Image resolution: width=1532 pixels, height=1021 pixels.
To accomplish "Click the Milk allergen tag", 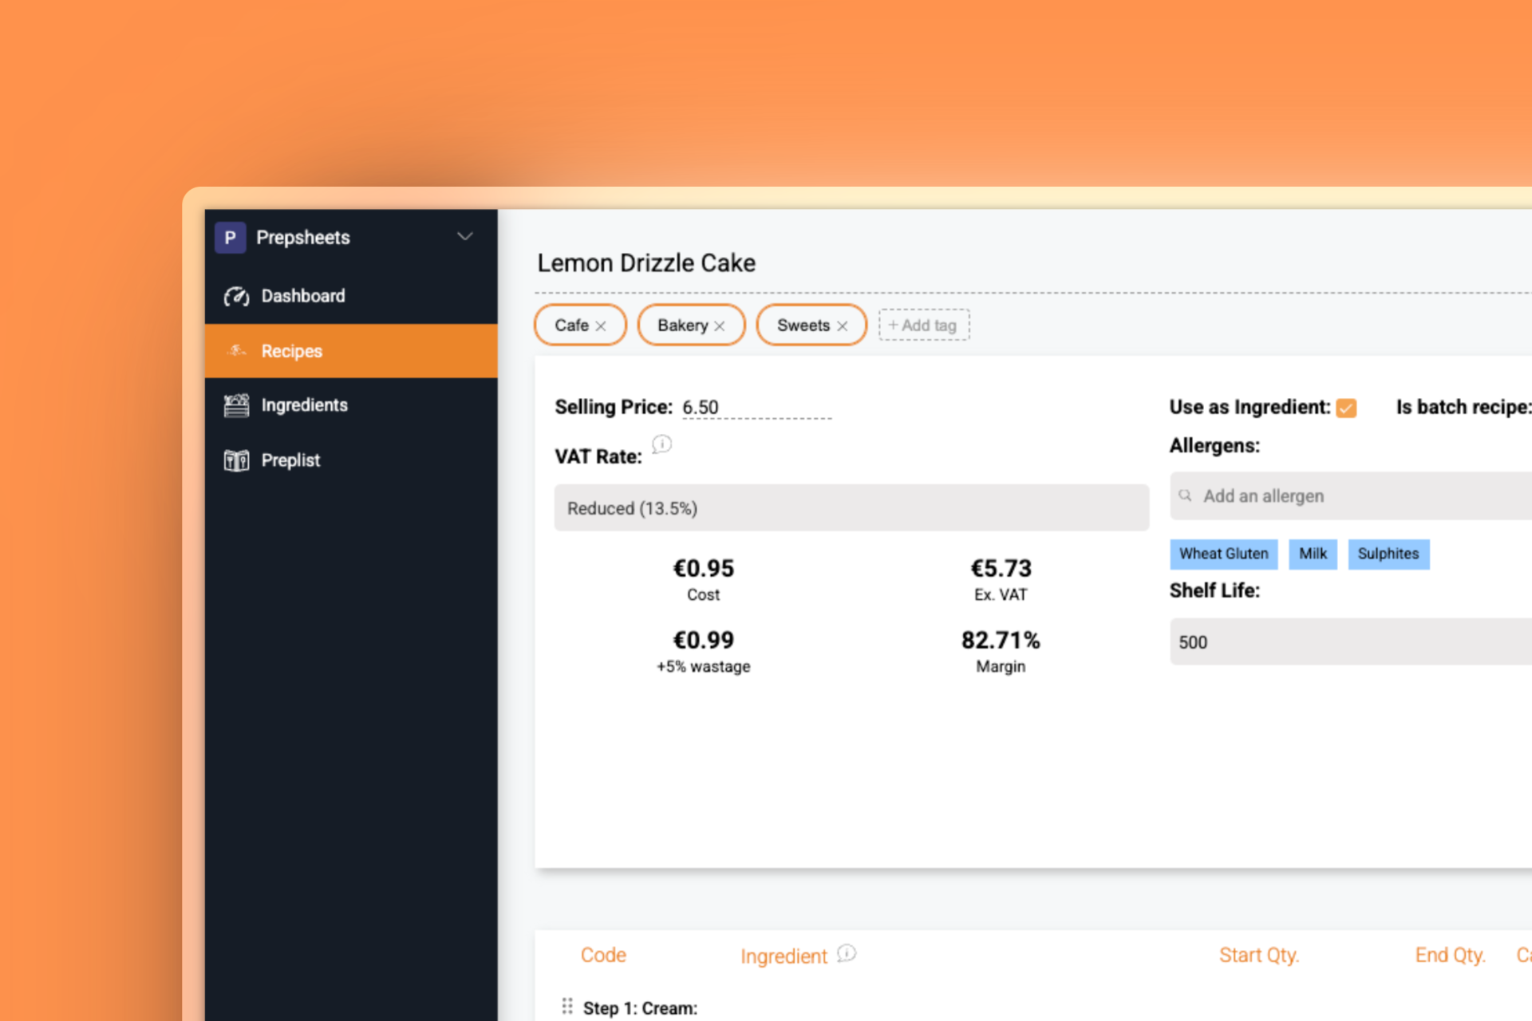I will pyautogui.click(x=1313, y=554).
